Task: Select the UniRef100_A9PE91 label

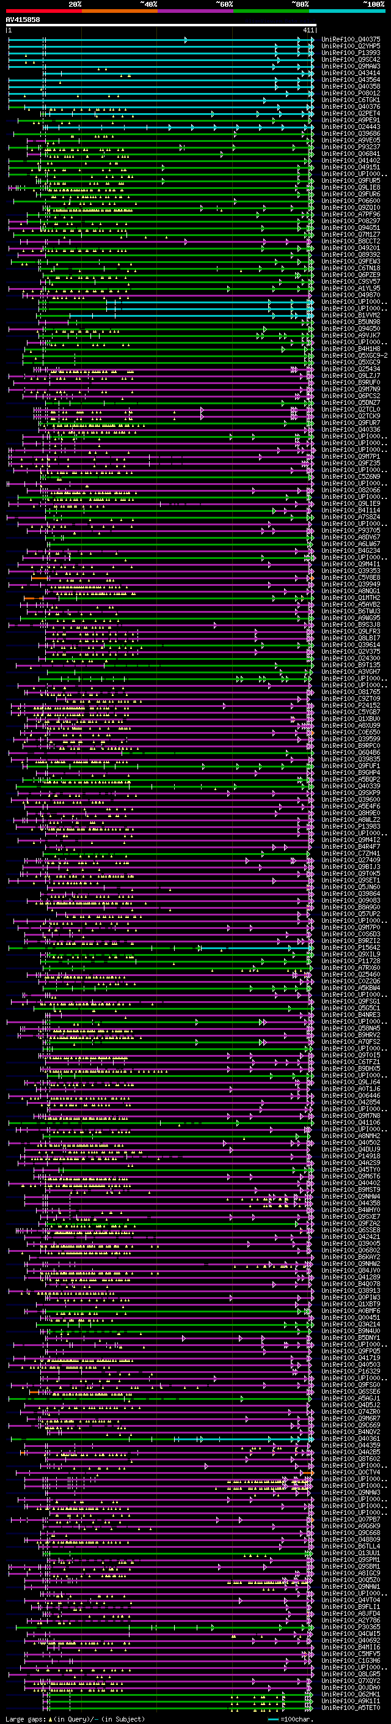Action: [351, 120]
